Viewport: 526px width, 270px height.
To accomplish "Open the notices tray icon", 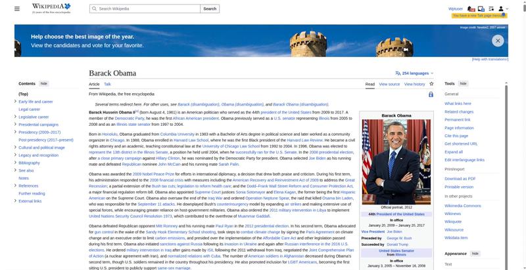I will click(481, 9).
